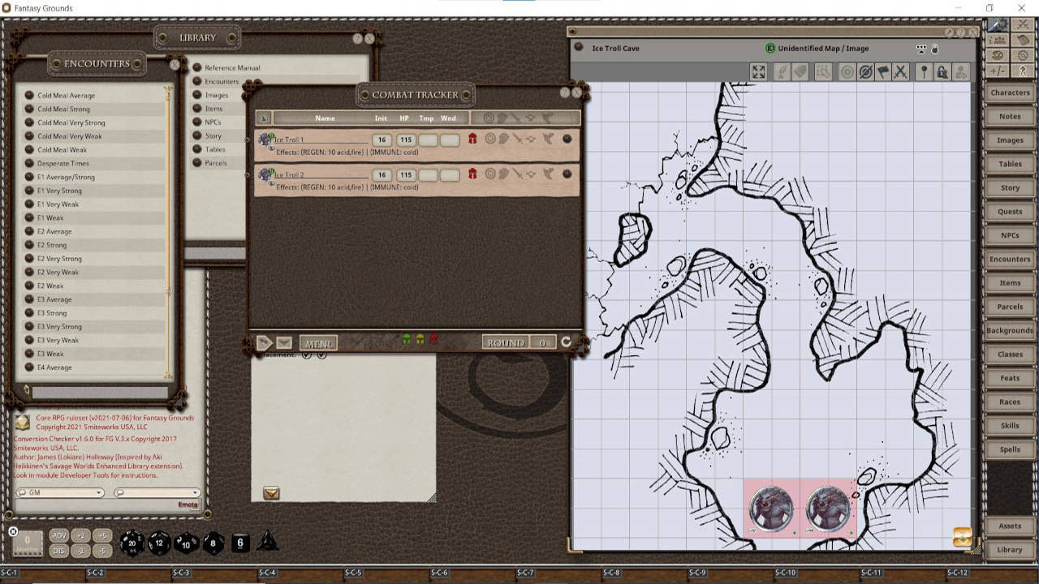Viewport: 1039px width, 584px height.
Task: Open the Combat Tracker MENU
Action: (x=318, y=342)
